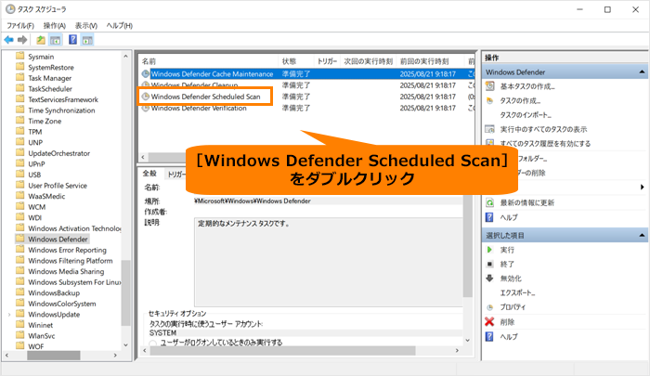Click the 無効化 down-arrow icon

(489, 279)
